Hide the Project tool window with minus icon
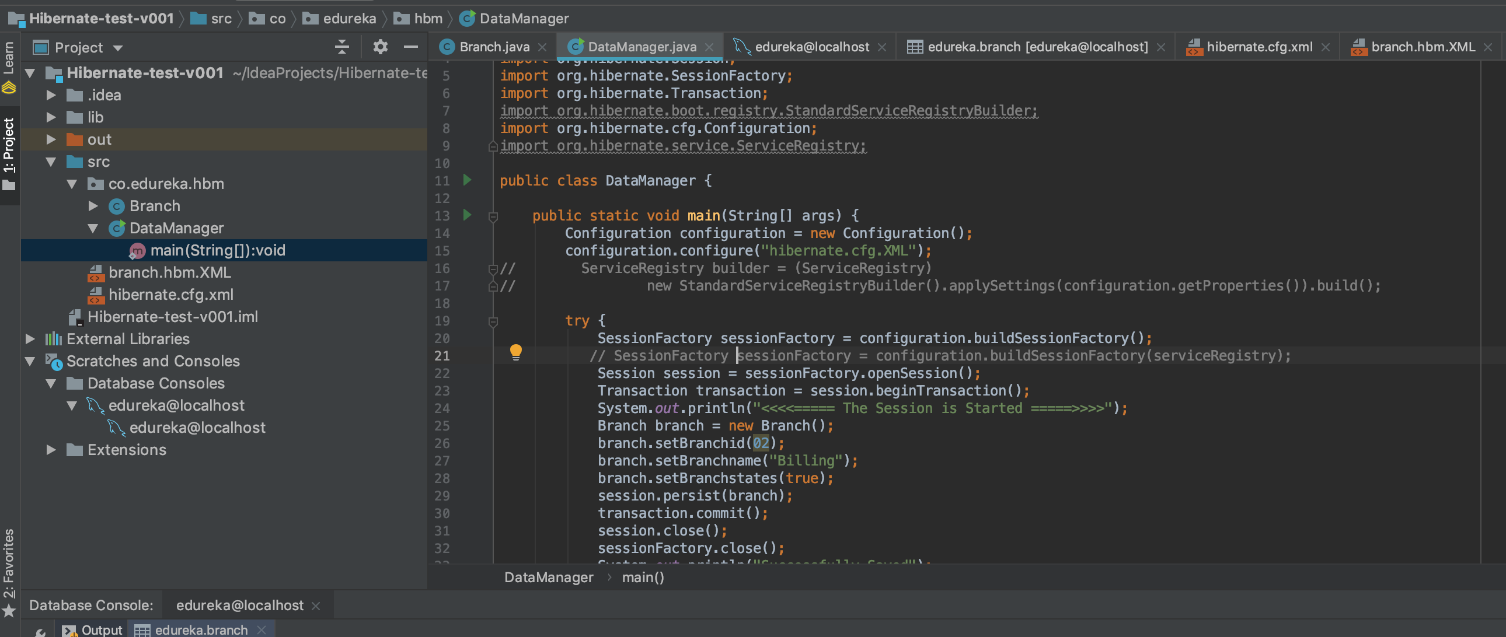This screenshot has height=637, width=1506. 411,47
